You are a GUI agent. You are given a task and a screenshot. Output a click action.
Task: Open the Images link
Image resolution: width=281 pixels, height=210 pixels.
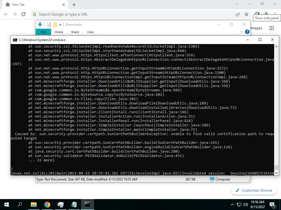256,28
